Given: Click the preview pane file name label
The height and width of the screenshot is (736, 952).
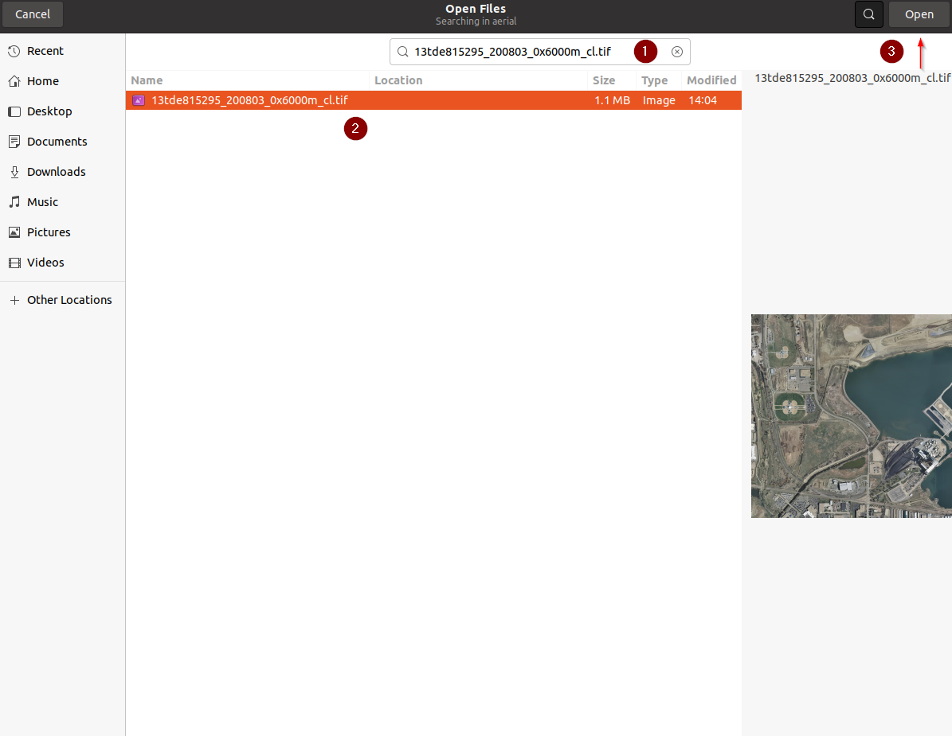Looking at the screenshot, I should (852, 78).
